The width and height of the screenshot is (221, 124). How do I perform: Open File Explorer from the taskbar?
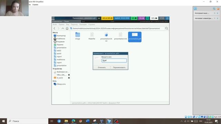[x=66, y=121]
